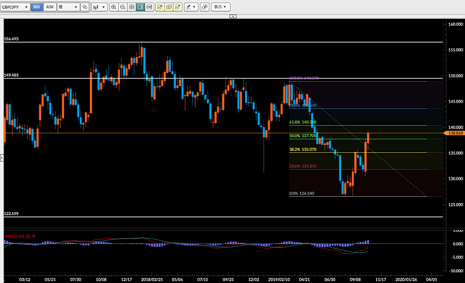The image size is (465, 283).
Task: Zoom out of the chart
Action: tap(123, 7)
